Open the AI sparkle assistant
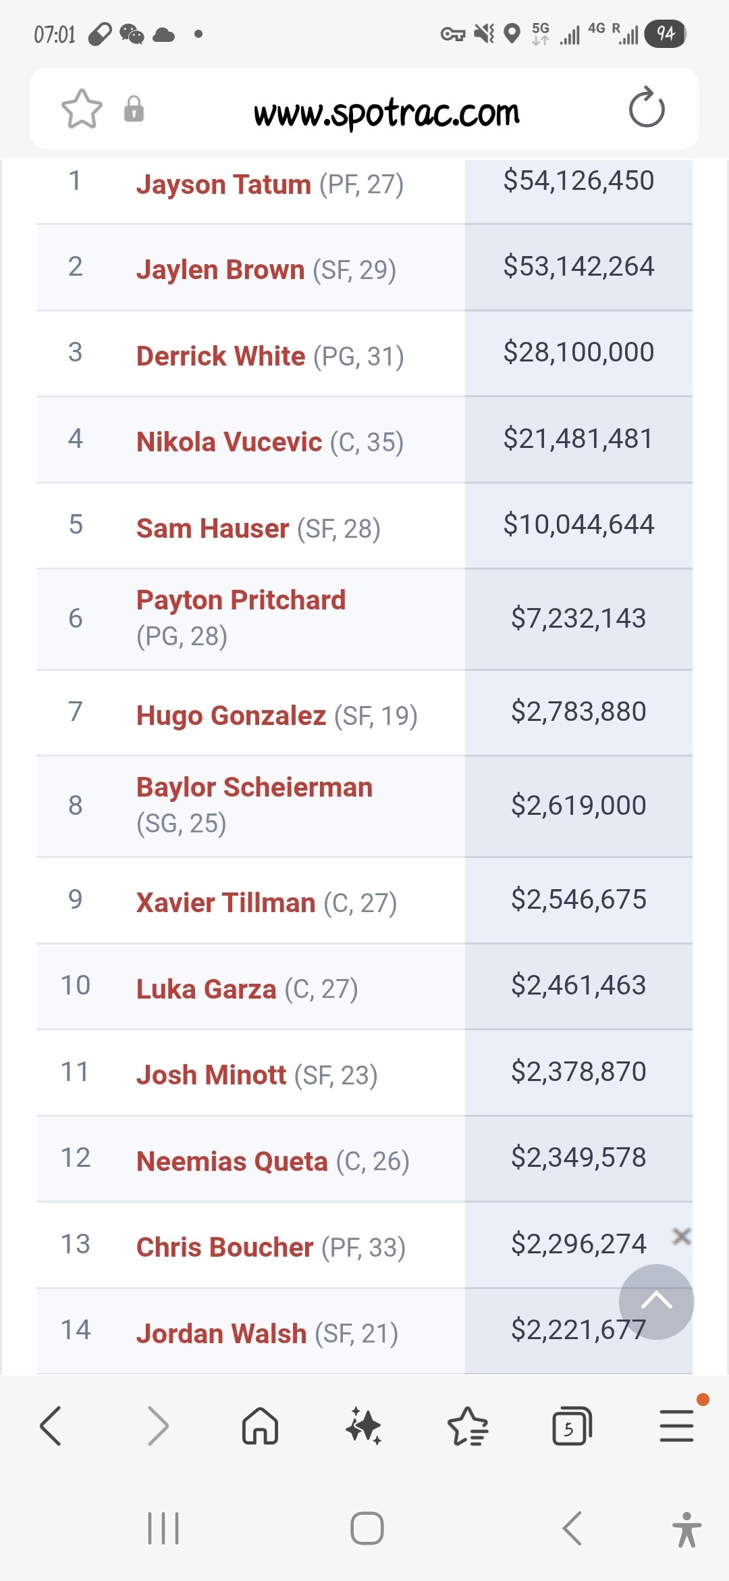729x1581 pixels. click(364, 1426)
